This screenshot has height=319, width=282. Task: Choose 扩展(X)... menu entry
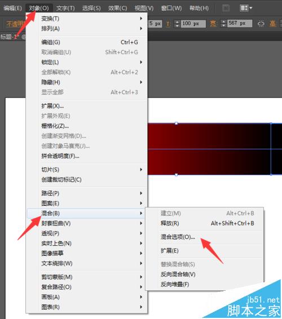87,106
